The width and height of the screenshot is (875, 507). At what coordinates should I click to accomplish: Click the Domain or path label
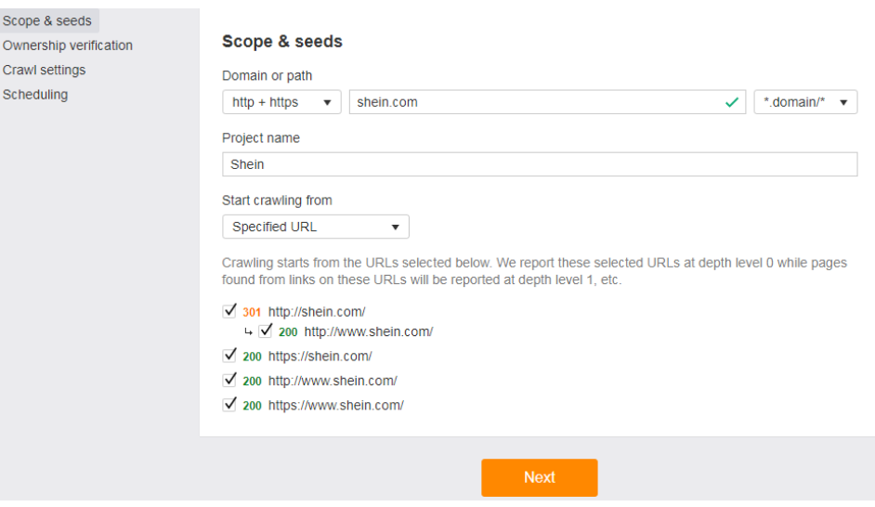[x=268, y=76]
